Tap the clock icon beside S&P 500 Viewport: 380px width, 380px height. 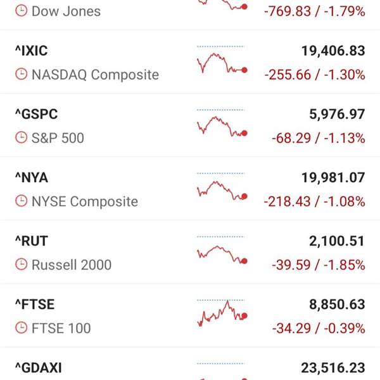pos(22,137)
